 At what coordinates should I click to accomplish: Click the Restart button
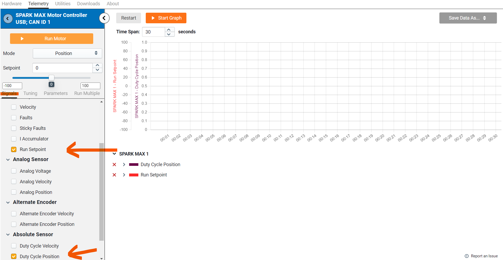pyautogui.click(x=129, y=18)
